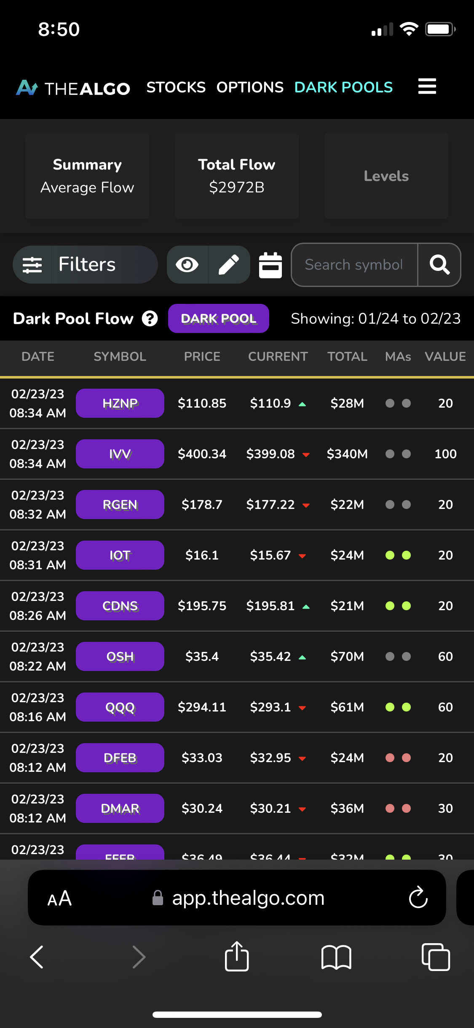Tap the pencil edit icon
This screenshot has height=1028, width=474.
pyautogui.click(x=229, y=265)
